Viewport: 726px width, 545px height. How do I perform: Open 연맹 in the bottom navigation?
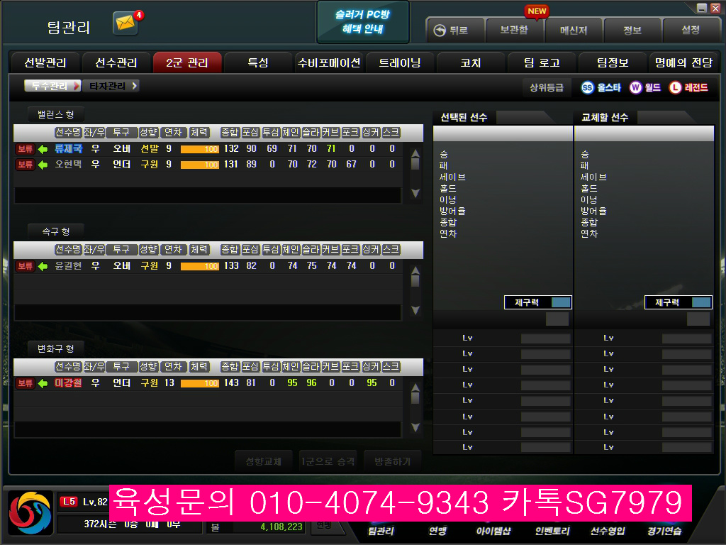click(x=437, y=531)
